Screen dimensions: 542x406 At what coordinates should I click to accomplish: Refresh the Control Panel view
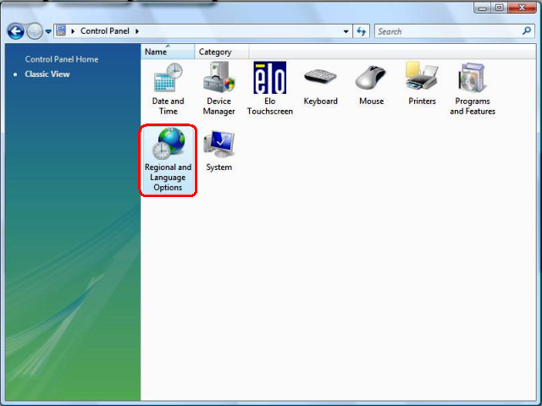[362, 31]
